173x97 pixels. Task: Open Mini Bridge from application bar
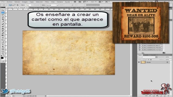pyautogui.click(x=80, y=2)
